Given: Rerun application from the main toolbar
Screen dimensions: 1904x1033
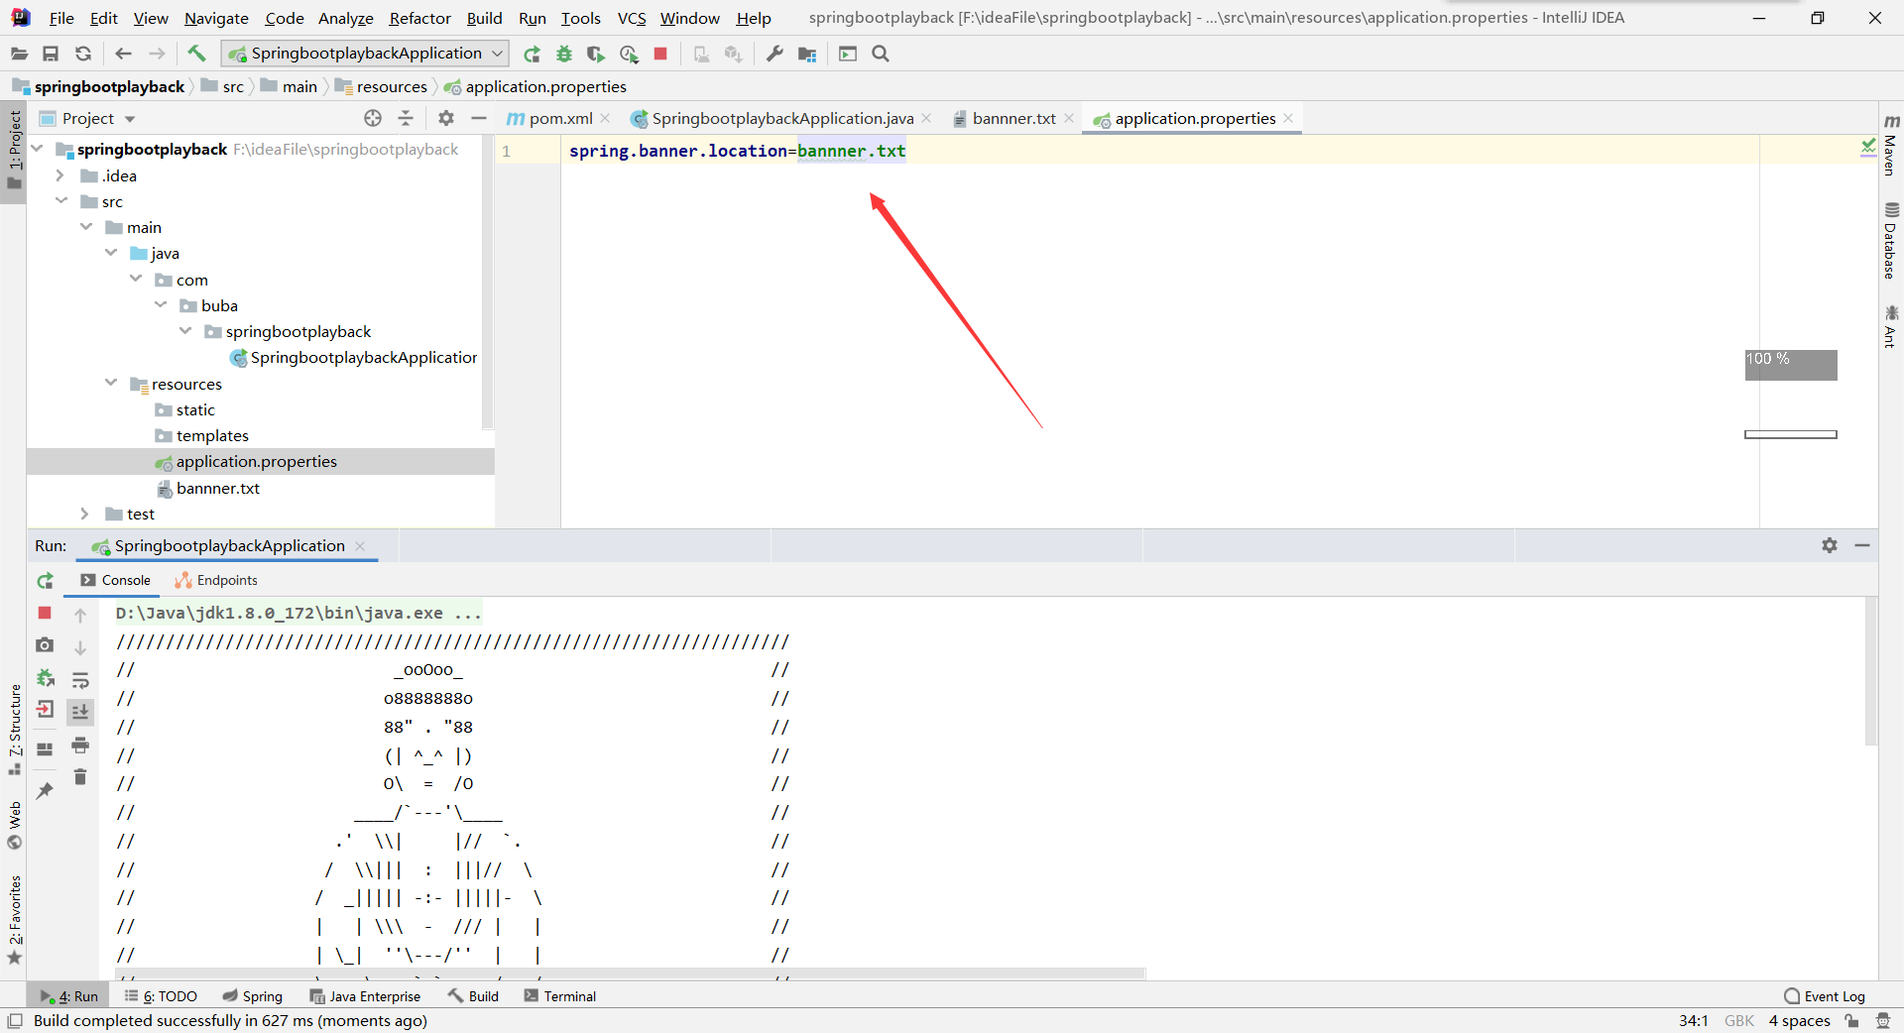Looking at the screenshot, I should [533, 54].
